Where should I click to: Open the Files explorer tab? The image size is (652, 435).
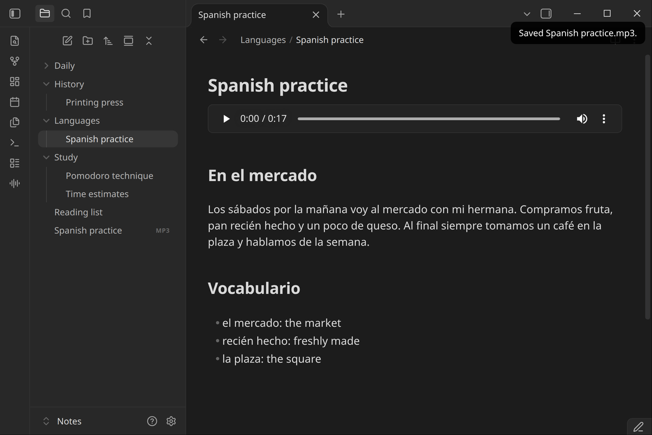pos(45,14)
